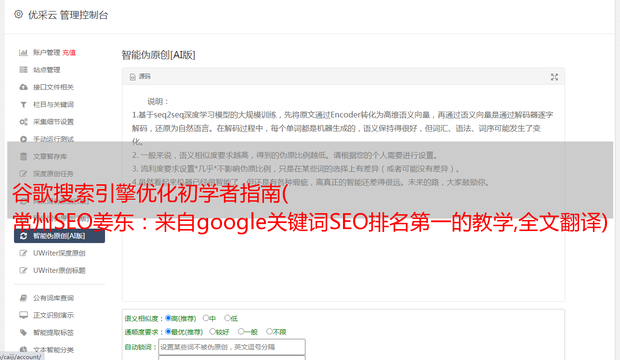Select 通顺度要求 较好 radio option
This screenshot has width=620, height=360.
point(212,332)
